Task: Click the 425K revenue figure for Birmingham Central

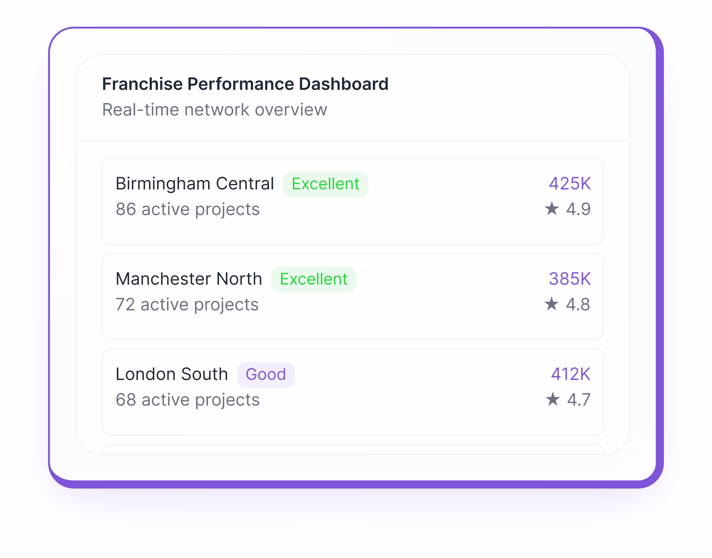Action: [569, 184]
